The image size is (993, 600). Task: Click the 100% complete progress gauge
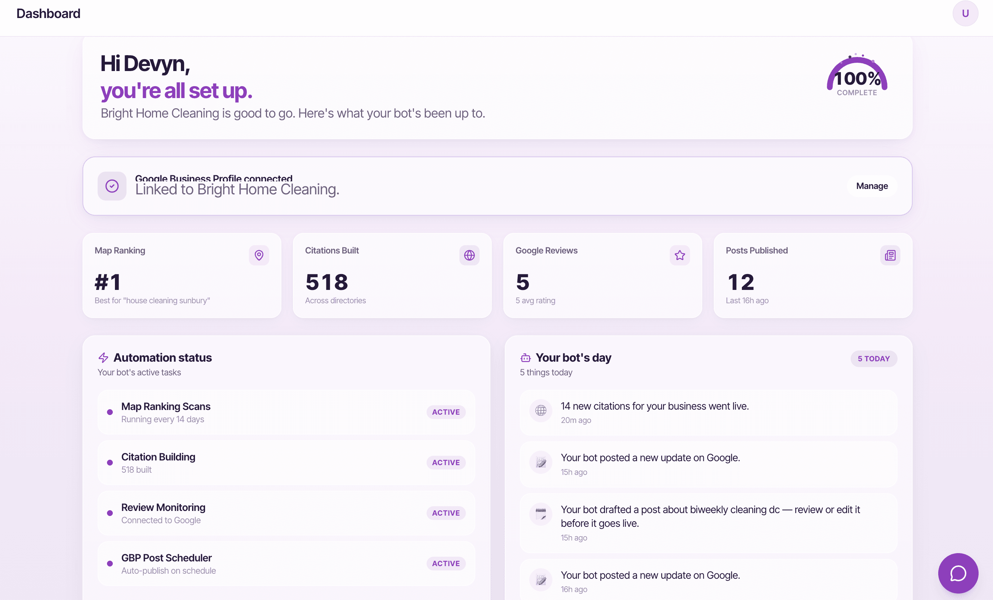pyautogui.click(x=857, y=75)
